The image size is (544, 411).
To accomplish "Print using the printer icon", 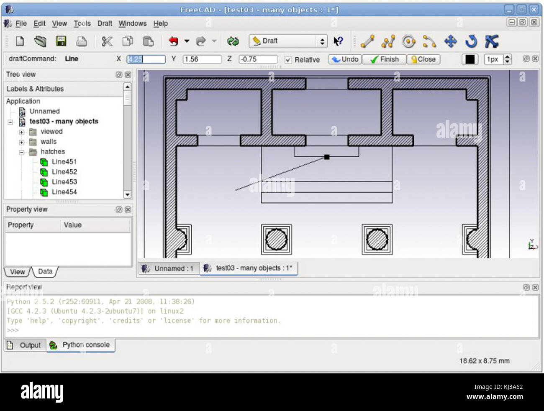I will (x=82, y=41).
